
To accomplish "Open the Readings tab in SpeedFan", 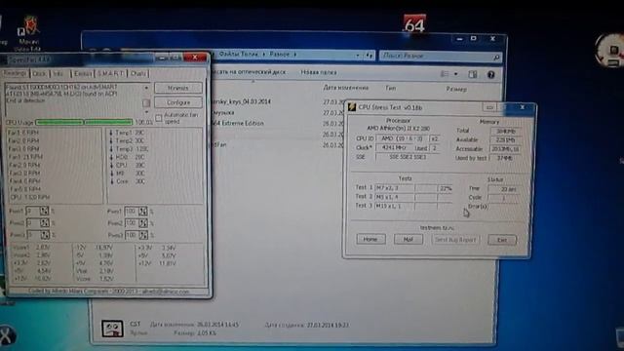I will (15, 74).
